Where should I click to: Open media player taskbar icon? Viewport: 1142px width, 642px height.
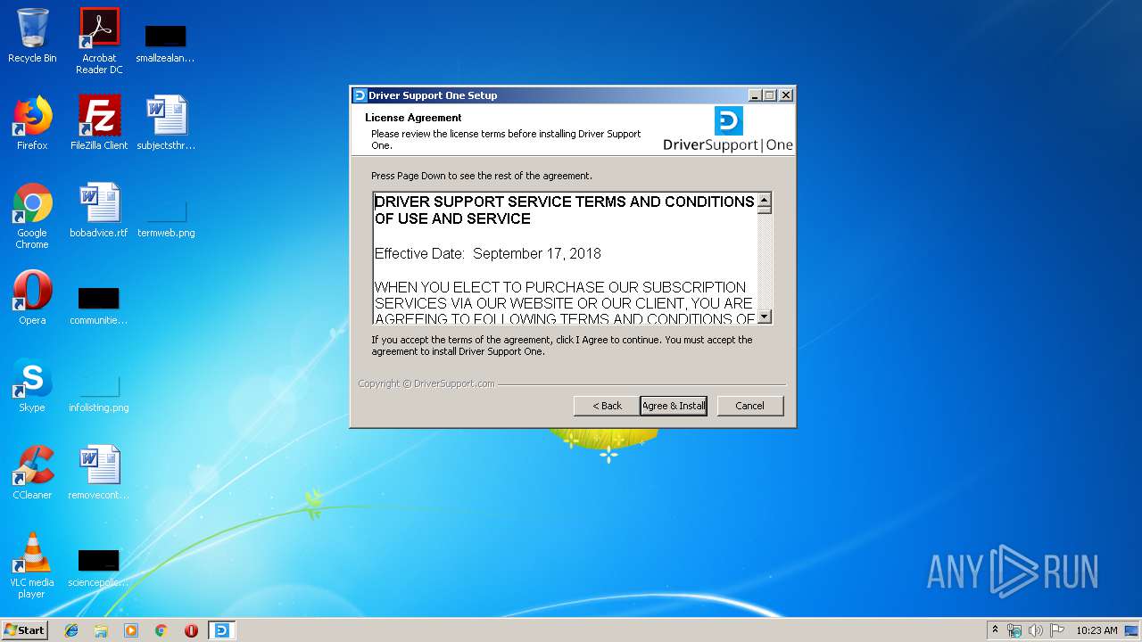(131, 630)
